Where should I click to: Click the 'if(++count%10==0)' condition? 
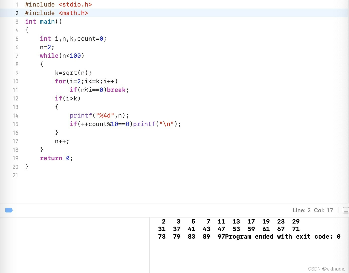[101, 124]
